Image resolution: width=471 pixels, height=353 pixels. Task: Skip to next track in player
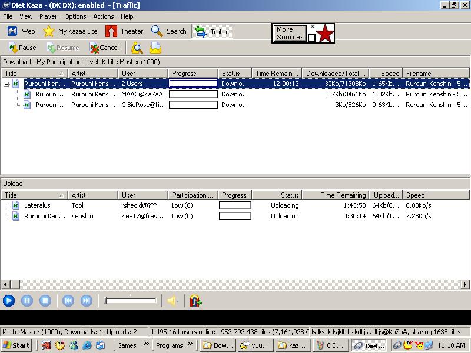tap(86, 301)
